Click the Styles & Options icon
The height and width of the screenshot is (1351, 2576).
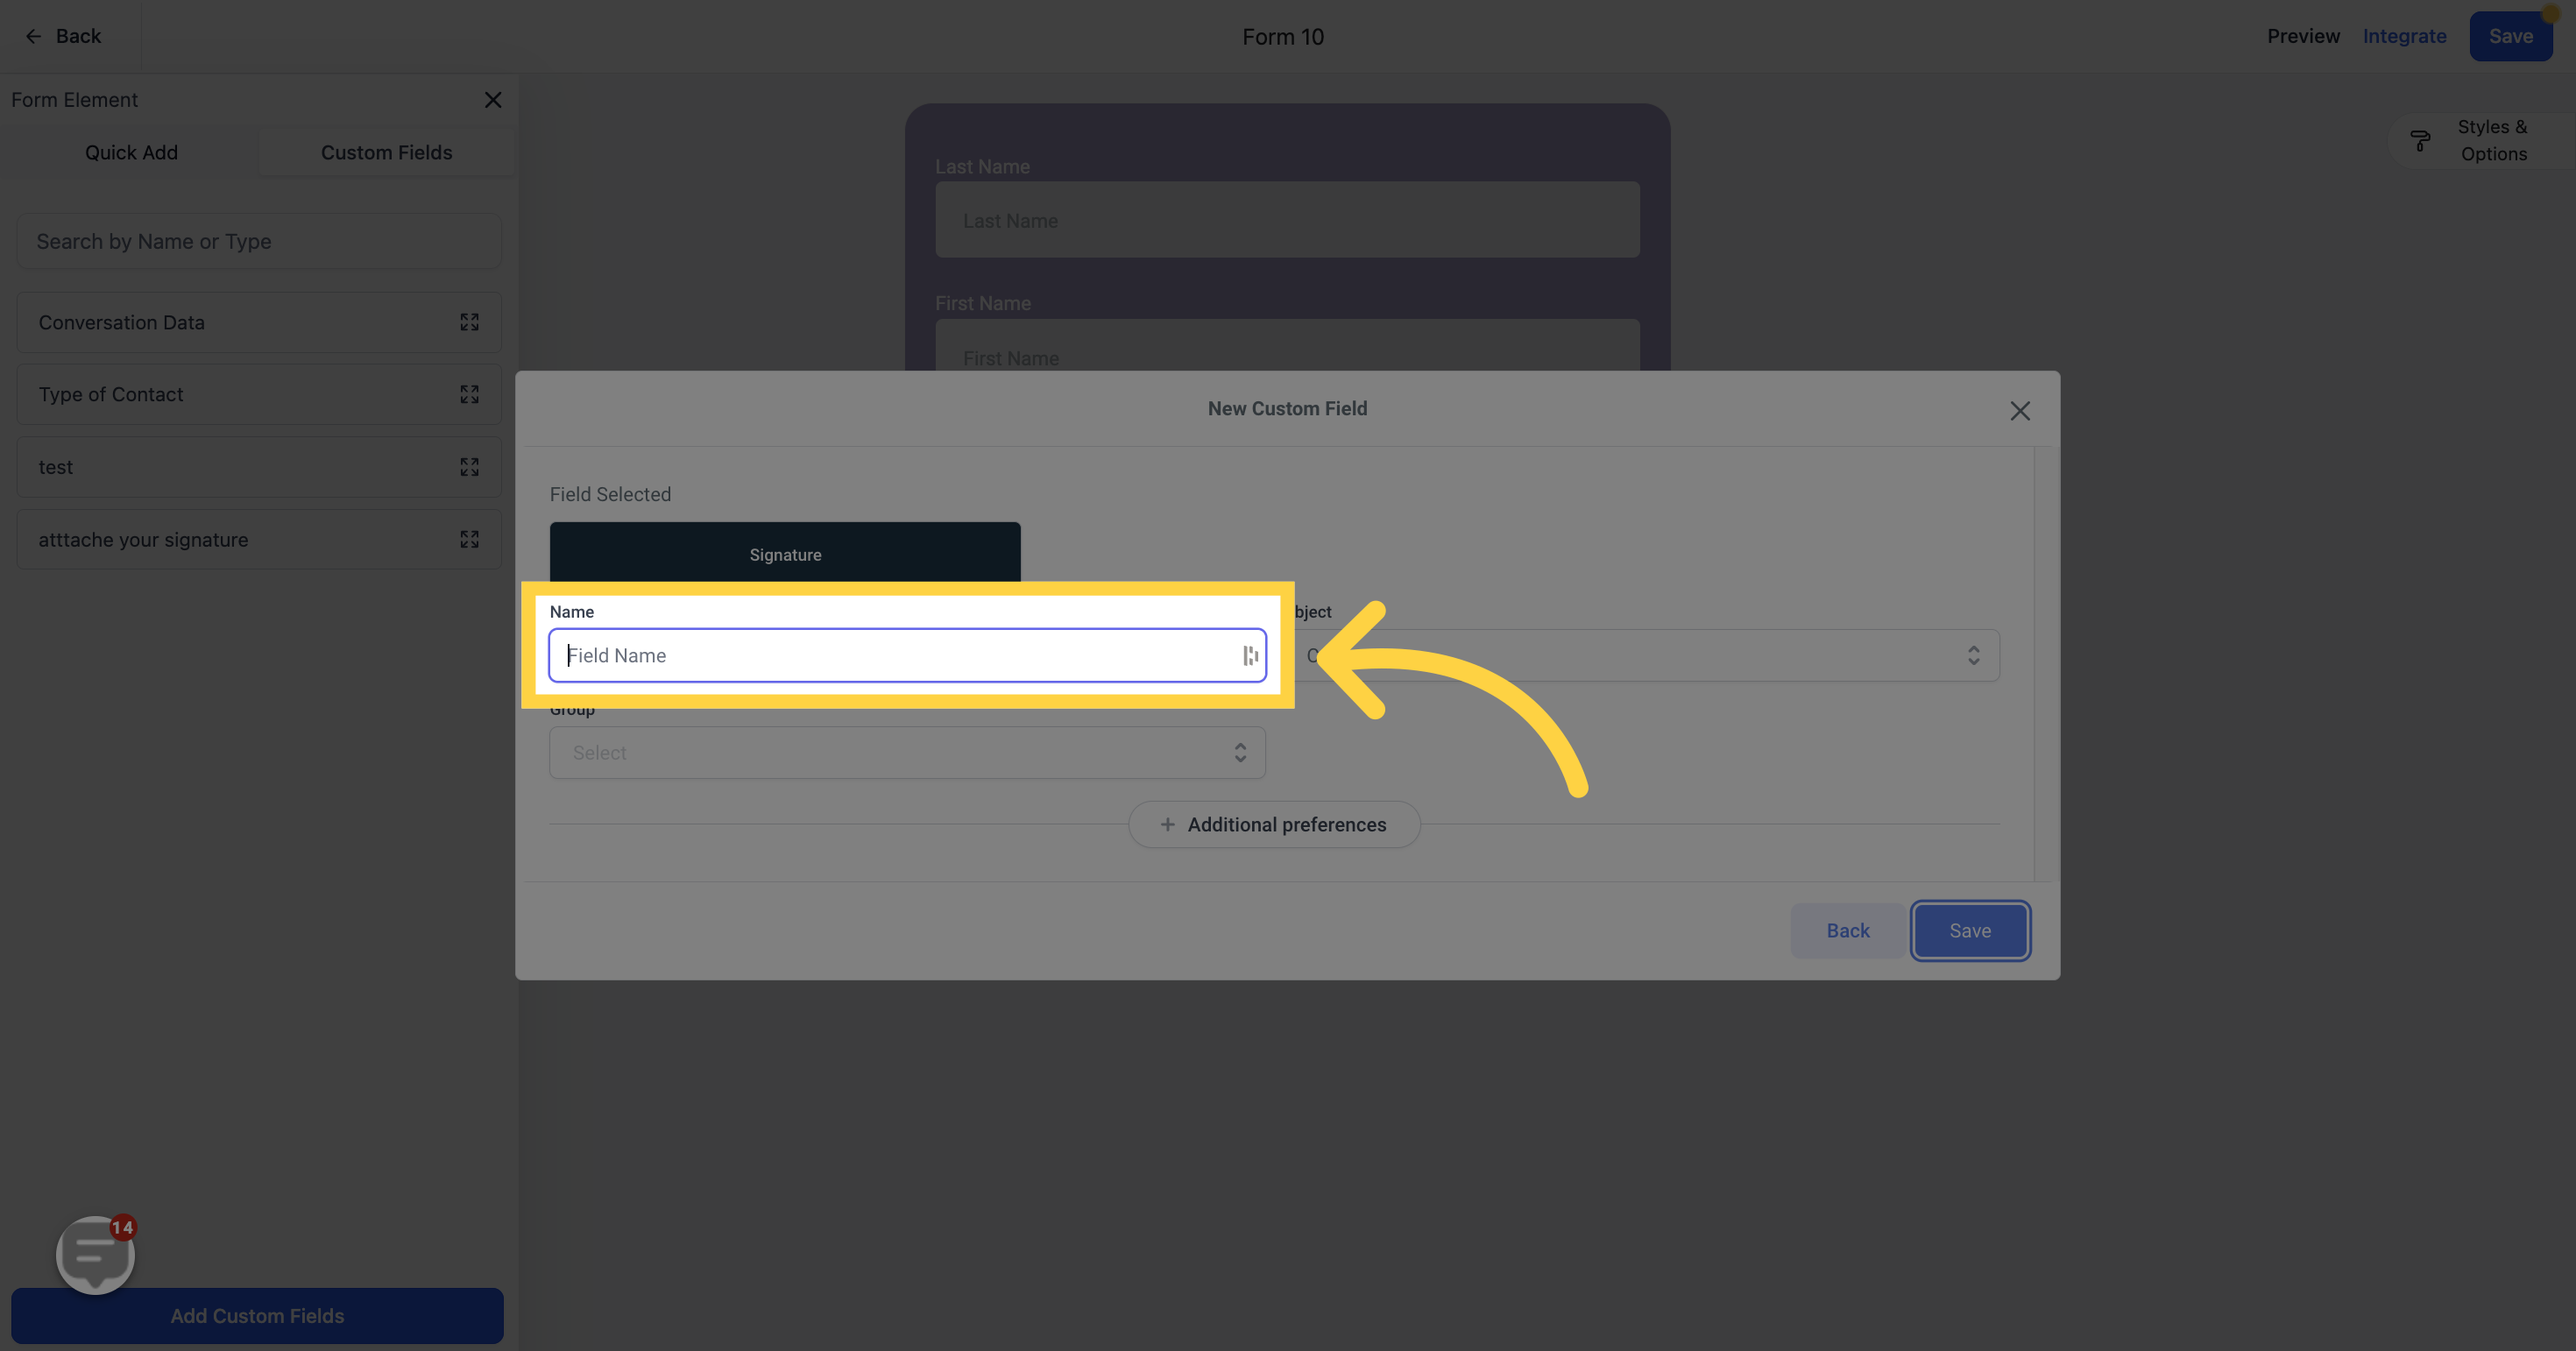[2421, 139]
